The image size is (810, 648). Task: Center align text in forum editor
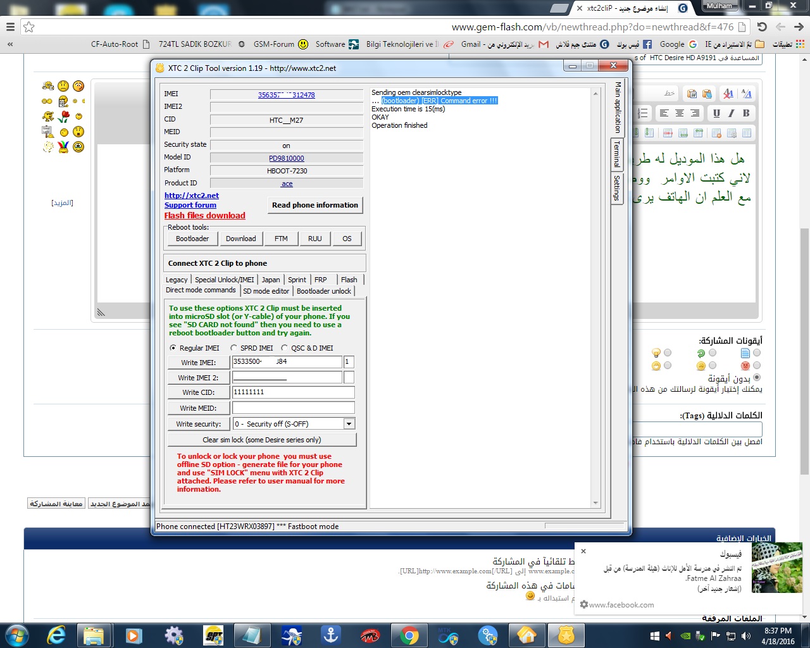(x=680, y=113)
